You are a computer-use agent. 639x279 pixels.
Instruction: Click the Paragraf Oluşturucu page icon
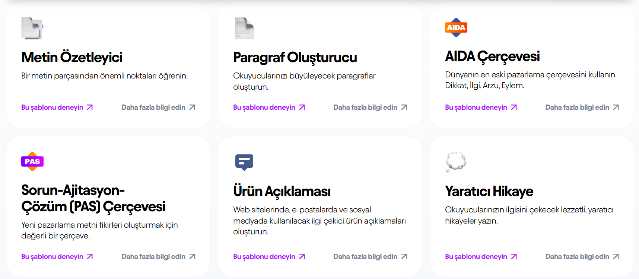point(244,28)
